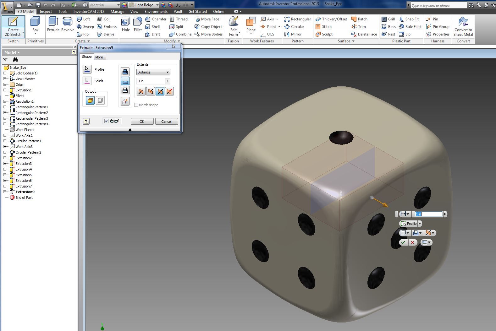Screen dimensions: 496x331
Task: Click the Profile selection arrow button in dialog
Action: [x=87, y=69]
